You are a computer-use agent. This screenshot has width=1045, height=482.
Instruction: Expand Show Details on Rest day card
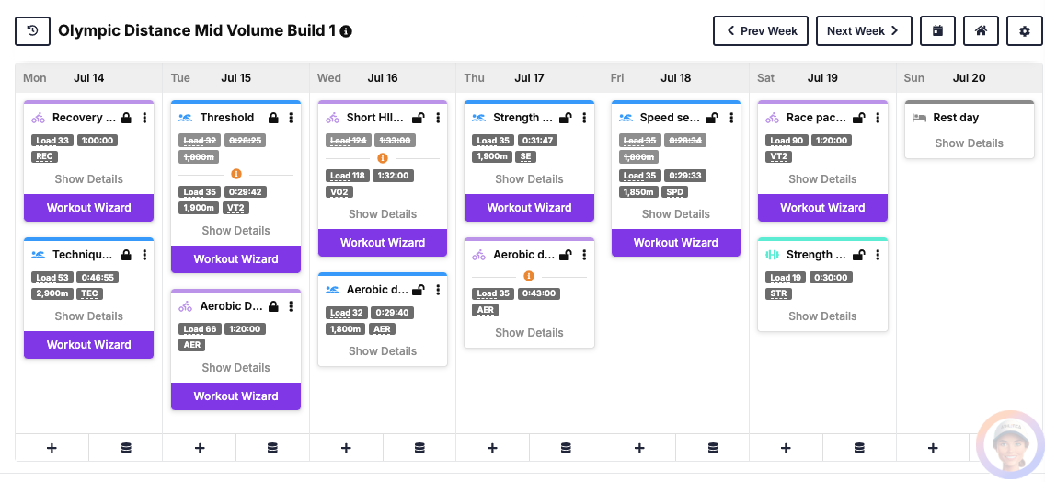(x=969, y=143)
